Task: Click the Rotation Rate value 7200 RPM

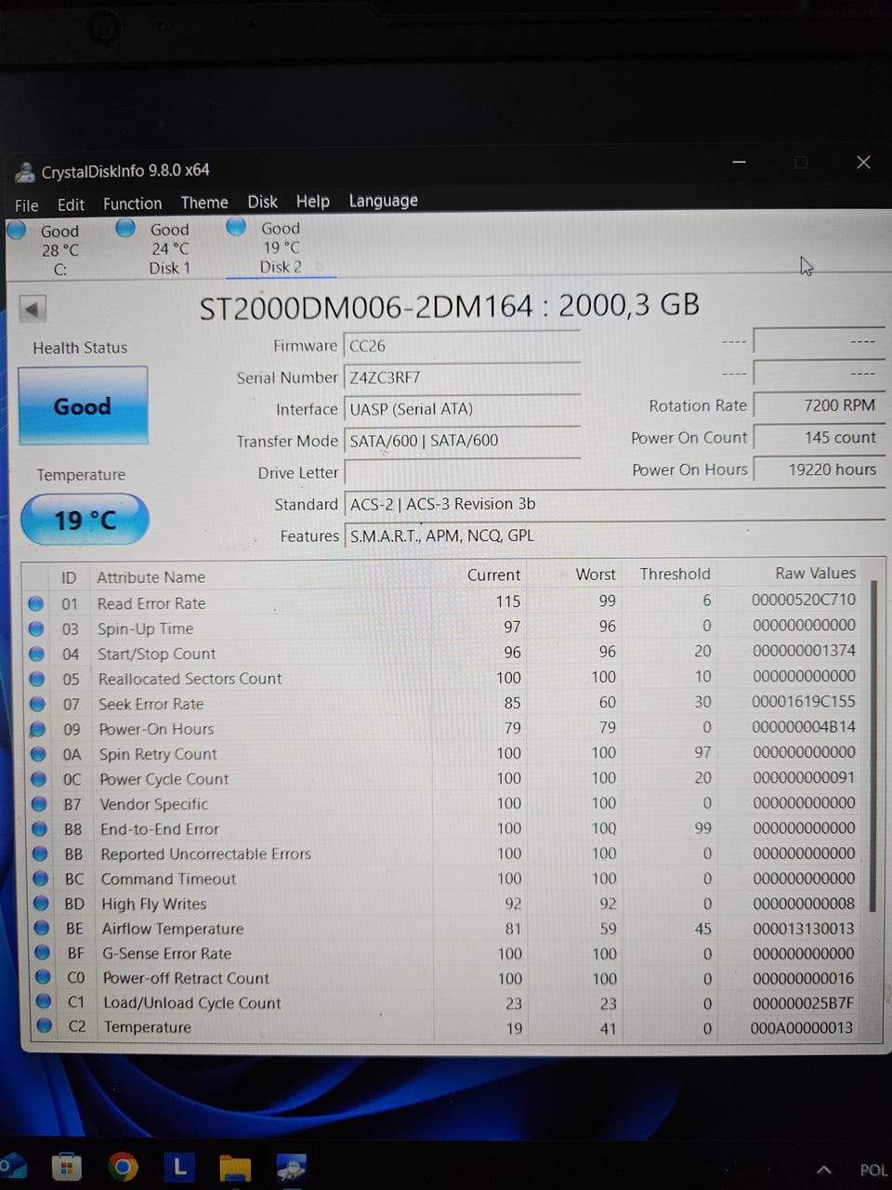Action: [818, 405]
